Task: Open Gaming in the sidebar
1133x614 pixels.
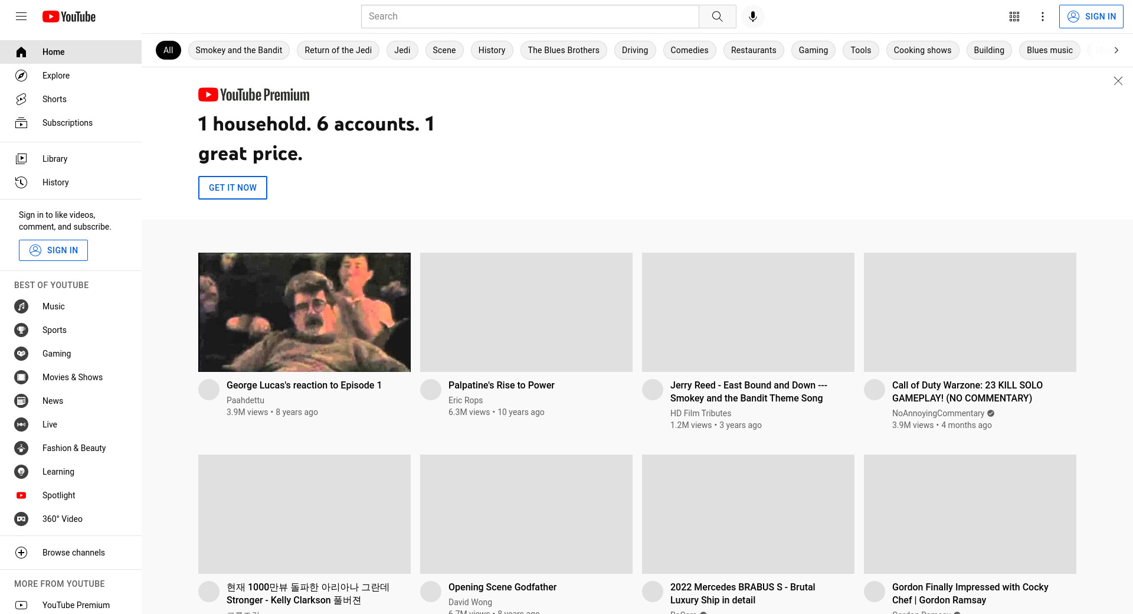Action: coord(71,354)
